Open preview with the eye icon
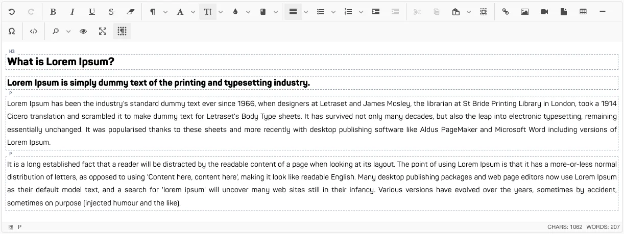The image size is (624, 234). pos(83,31)
